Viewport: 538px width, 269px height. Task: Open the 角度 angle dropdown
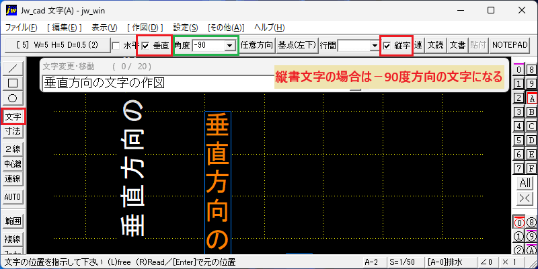[x=230, y=45]
